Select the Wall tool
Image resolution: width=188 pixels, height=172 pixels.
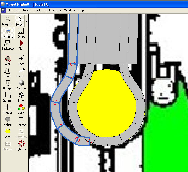[8, 60]
